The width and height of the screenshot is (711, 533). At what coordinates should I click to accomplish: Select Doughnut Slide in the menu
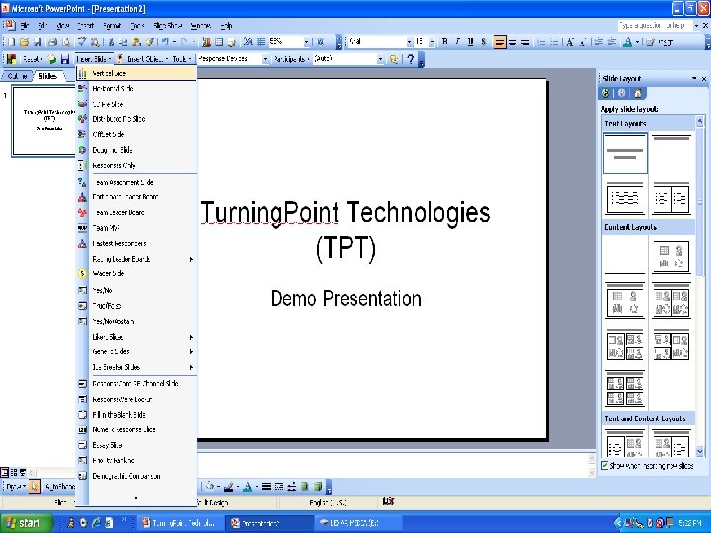click(x=136, y=150)
